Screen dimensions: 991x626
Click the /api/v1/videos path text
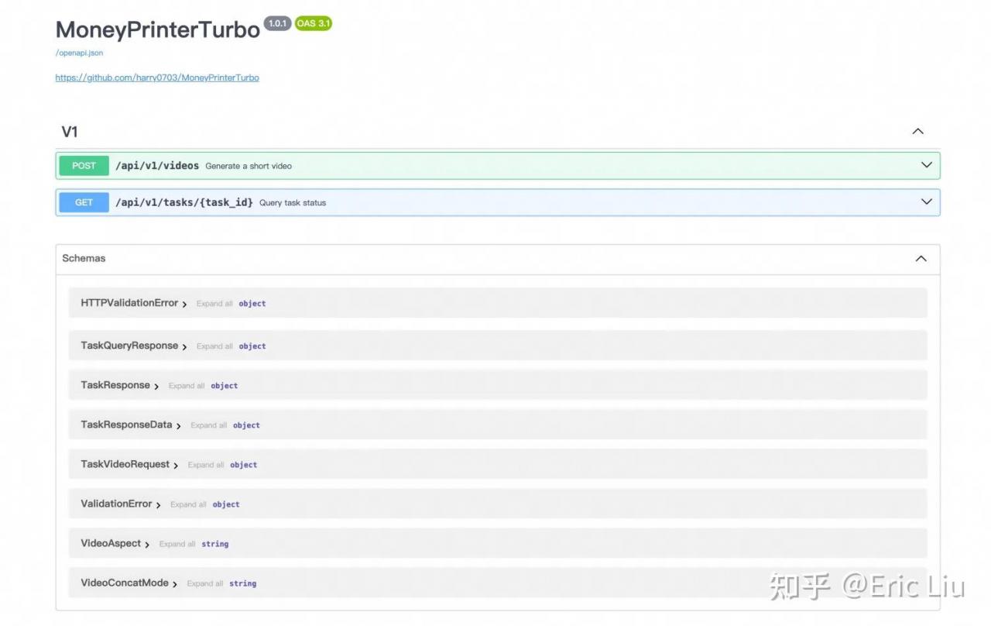tap(157, 166)
